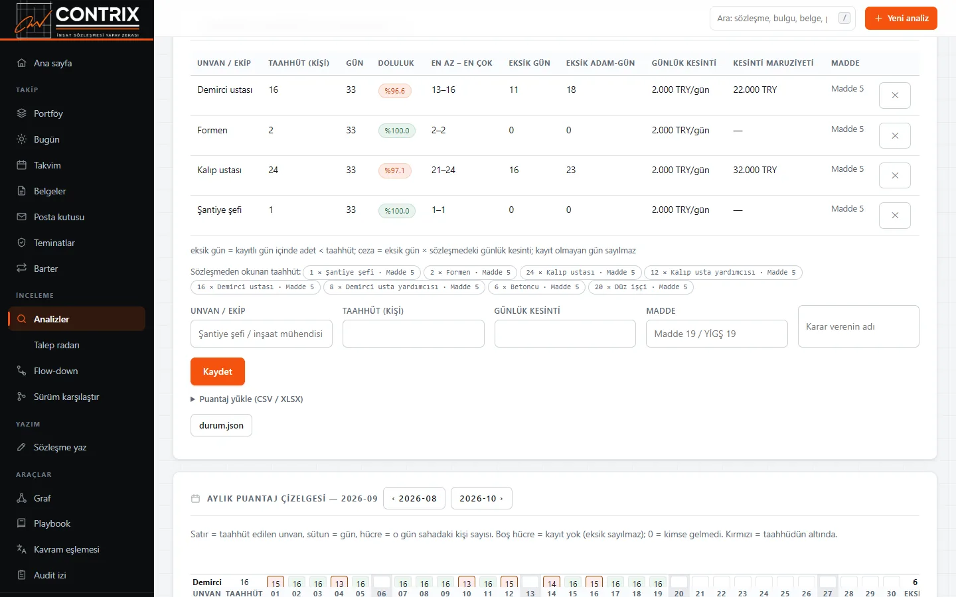
Task: Open the Playbook menu item
Action: pos(77,523)
